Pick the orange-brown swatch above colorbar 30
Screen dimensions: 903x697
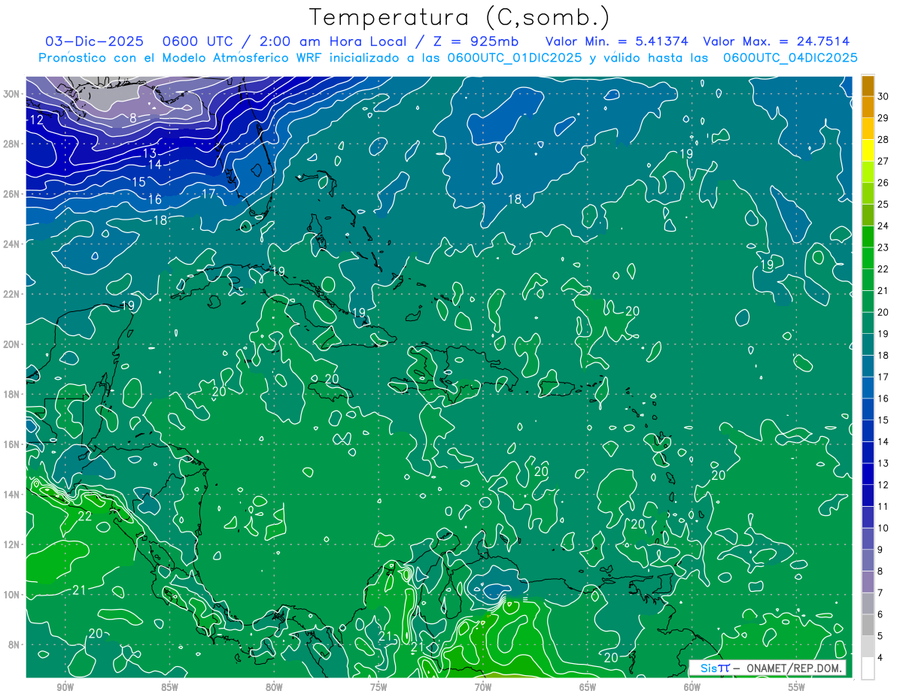868,86
